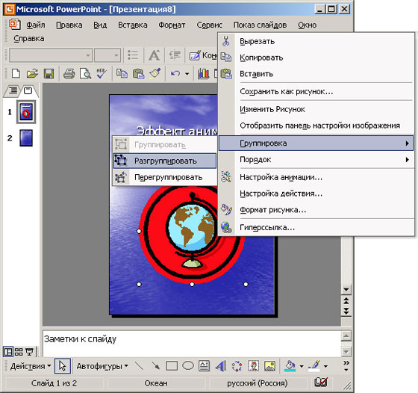Run the spelling check icon

pyautogui.click(x=102, y=73)
